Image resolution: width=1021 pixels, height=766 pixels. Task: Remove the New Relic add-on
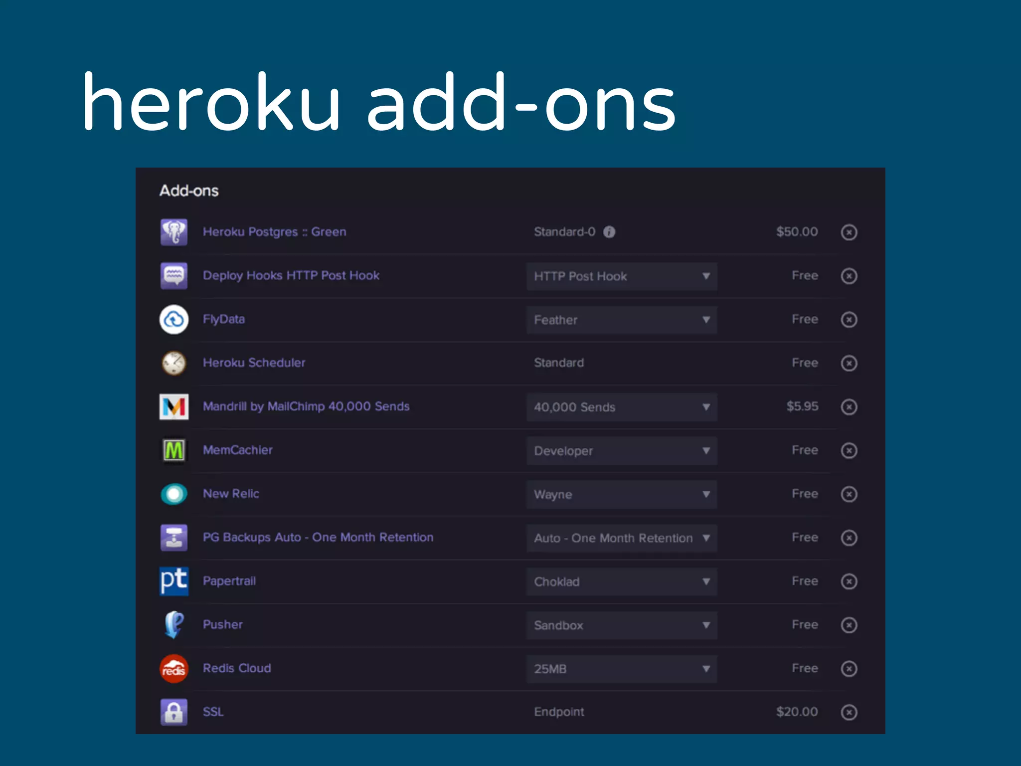[849, 494]
